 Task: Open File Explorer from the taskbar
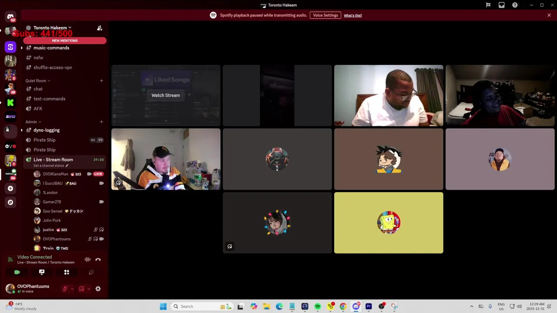(266, 306)
